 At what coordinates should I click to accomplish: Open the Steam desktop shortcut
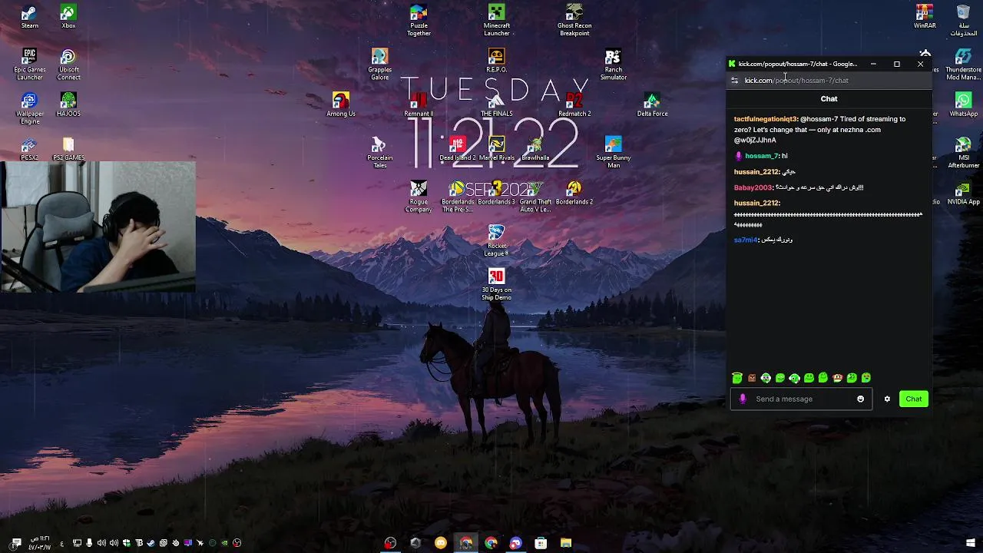[x=29, y=17]
